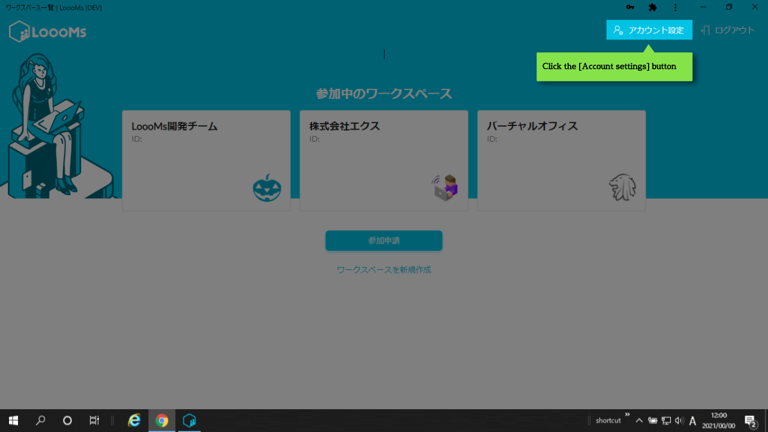Open Task View from the taskbar
This screenshot has height=432, width=768.
click(x=94, y=421)
